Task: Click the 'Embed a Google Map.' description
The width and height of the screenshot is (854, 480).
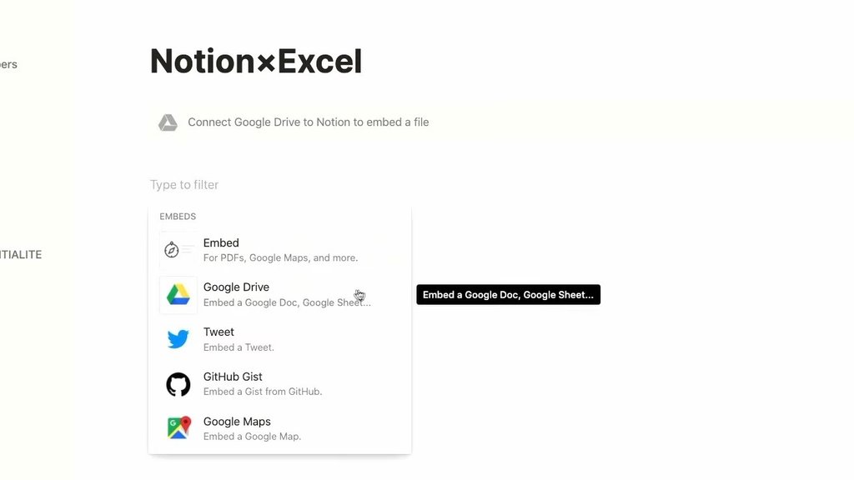Action: coord(252,437)
